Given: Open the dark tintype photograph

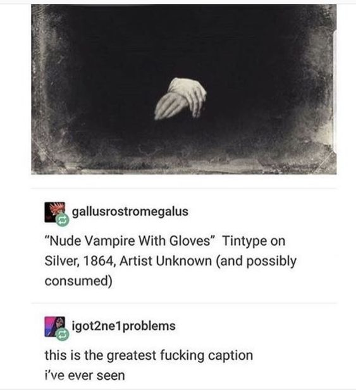Looking at the screenshot, I should (184, 89).
